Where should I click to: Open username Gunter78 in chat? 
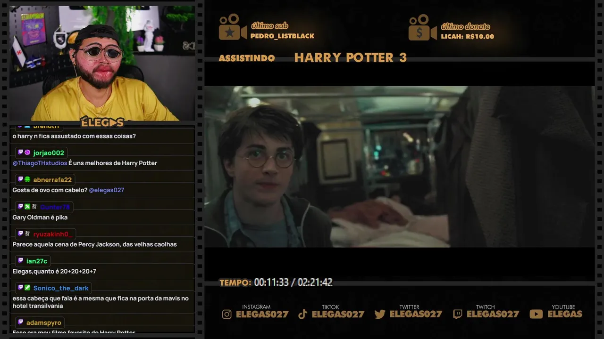(55, 207)
